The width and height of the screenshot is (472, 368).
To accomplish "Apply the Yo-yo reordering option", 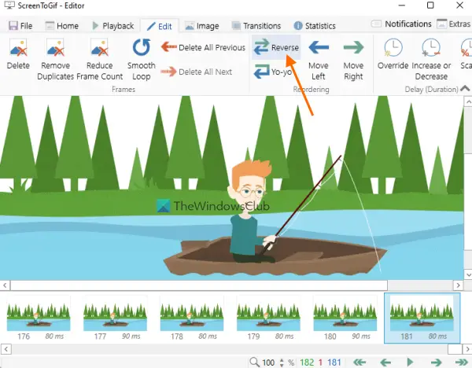I will [x=273, y=72].
